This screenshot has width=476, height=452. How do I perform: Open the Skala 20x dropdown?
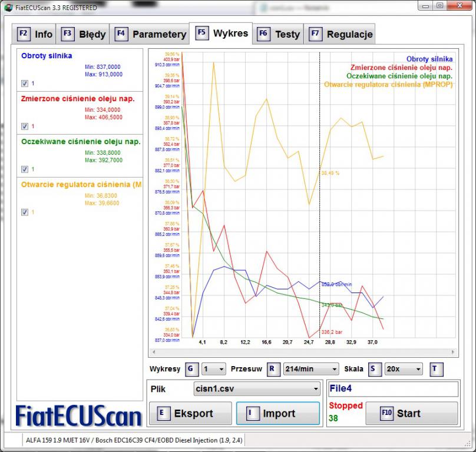(x=404, y=369)
